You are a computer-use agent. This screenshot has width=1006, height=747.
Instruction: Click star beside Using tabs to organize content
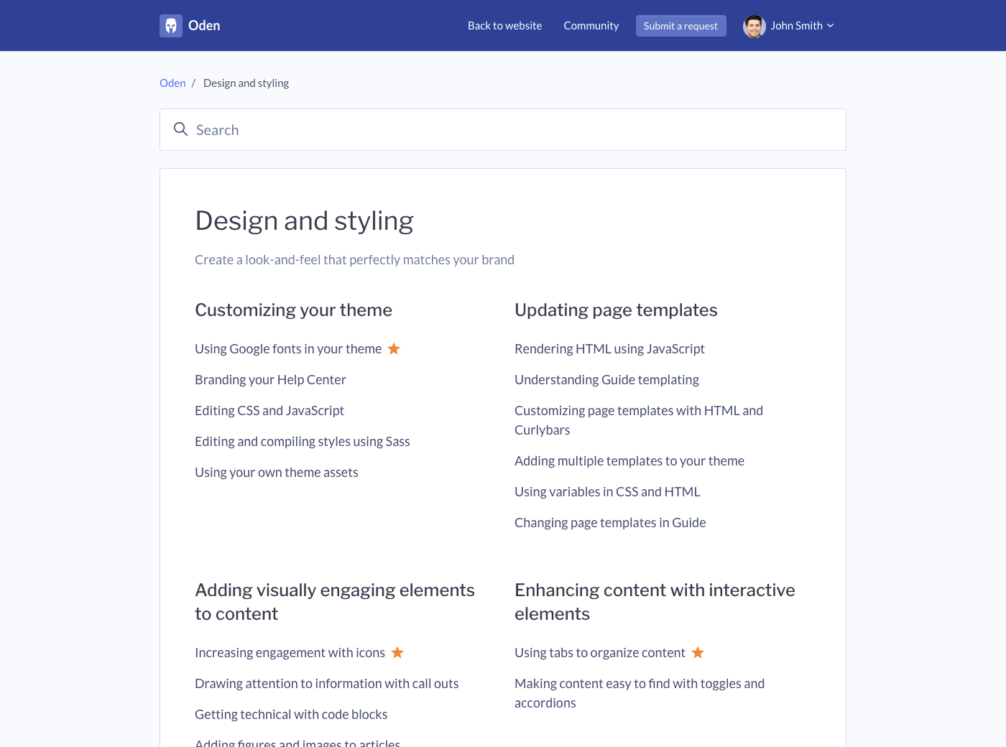tap(698, 653)
